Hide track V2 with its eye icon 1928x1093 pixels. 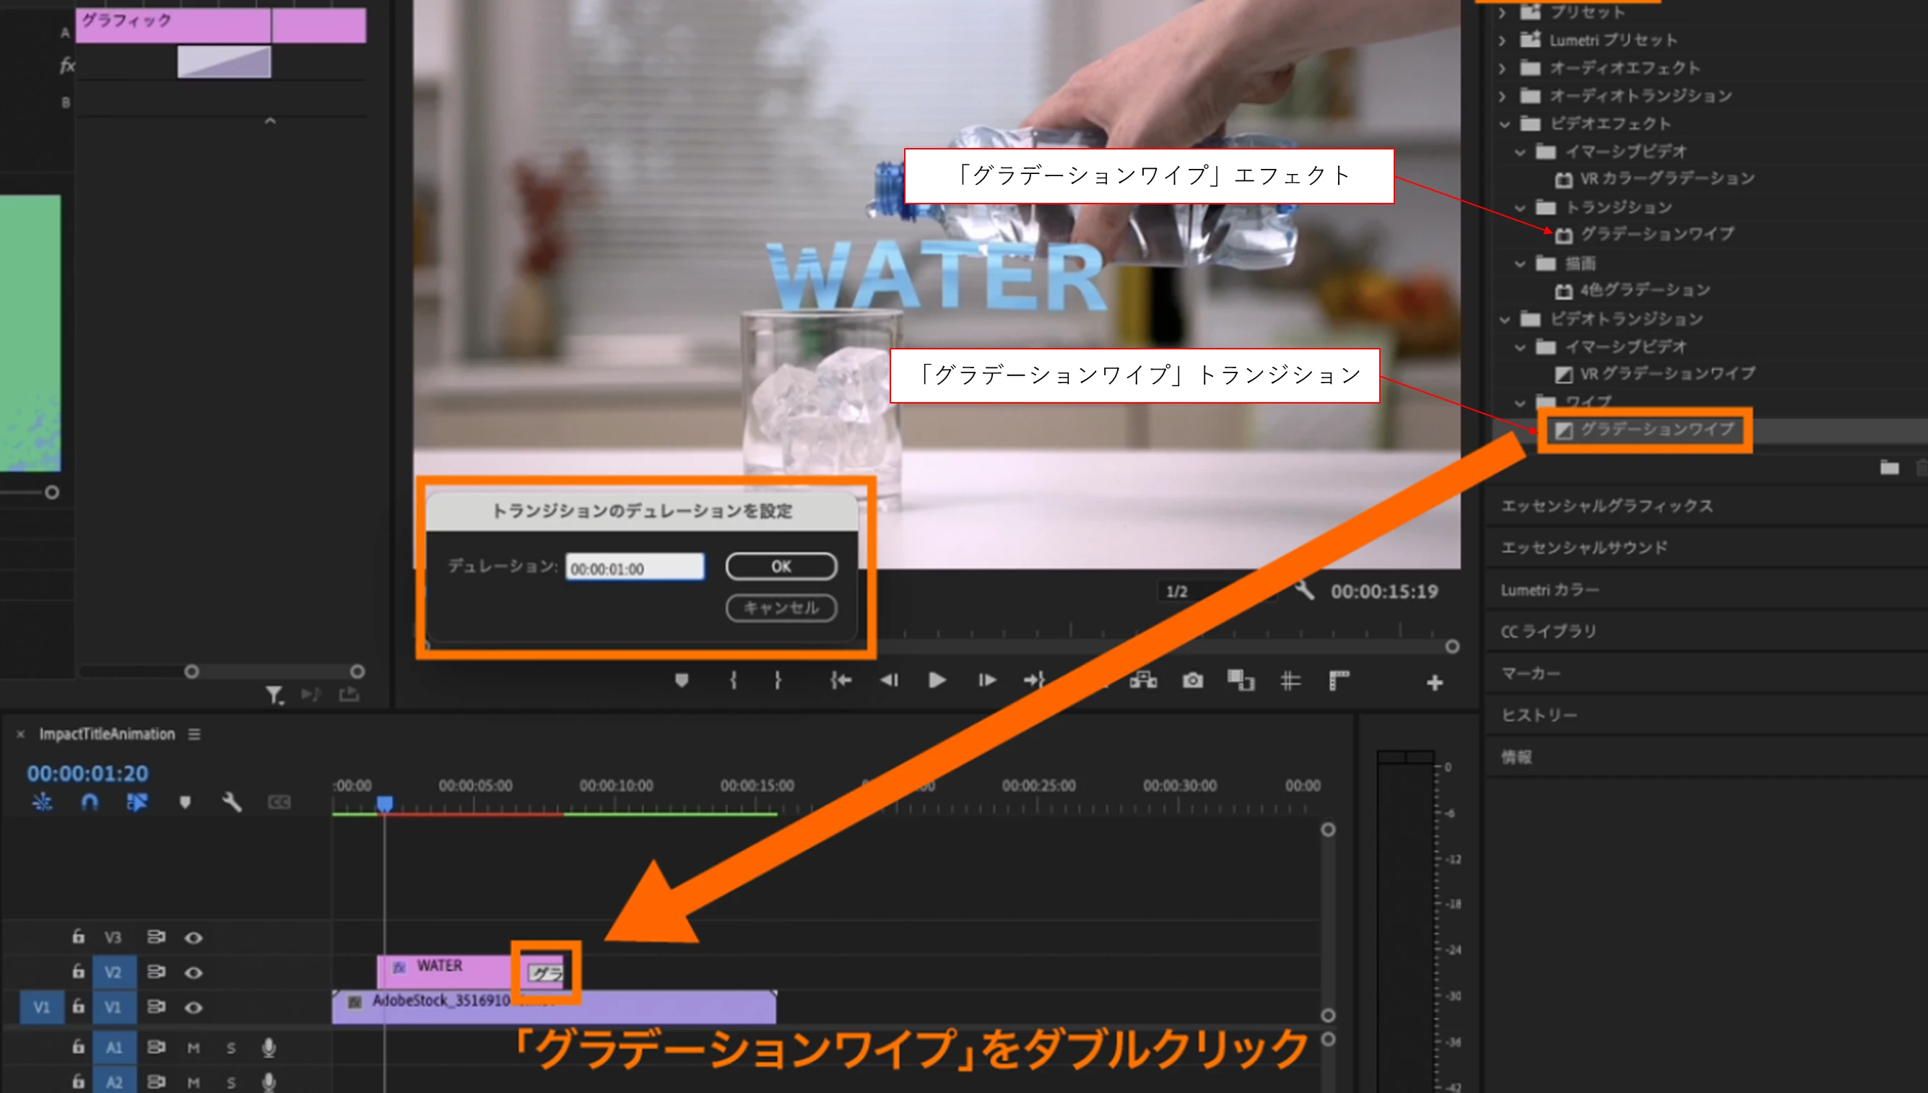[x=193, y=972]
